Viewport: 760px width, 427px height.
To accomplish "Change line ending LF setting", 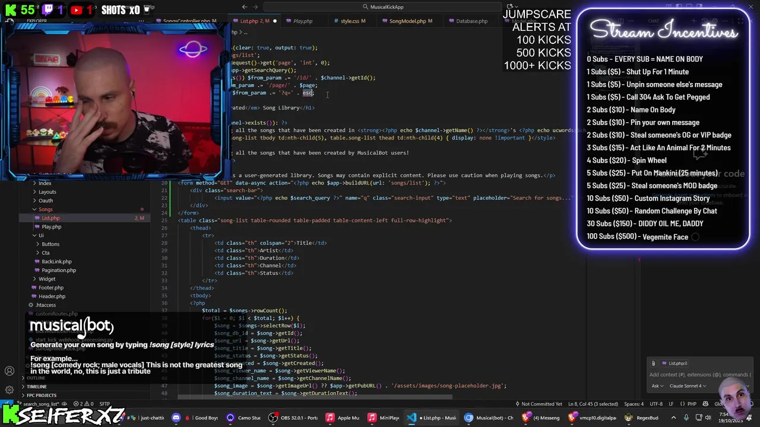I will pos(670,404).
